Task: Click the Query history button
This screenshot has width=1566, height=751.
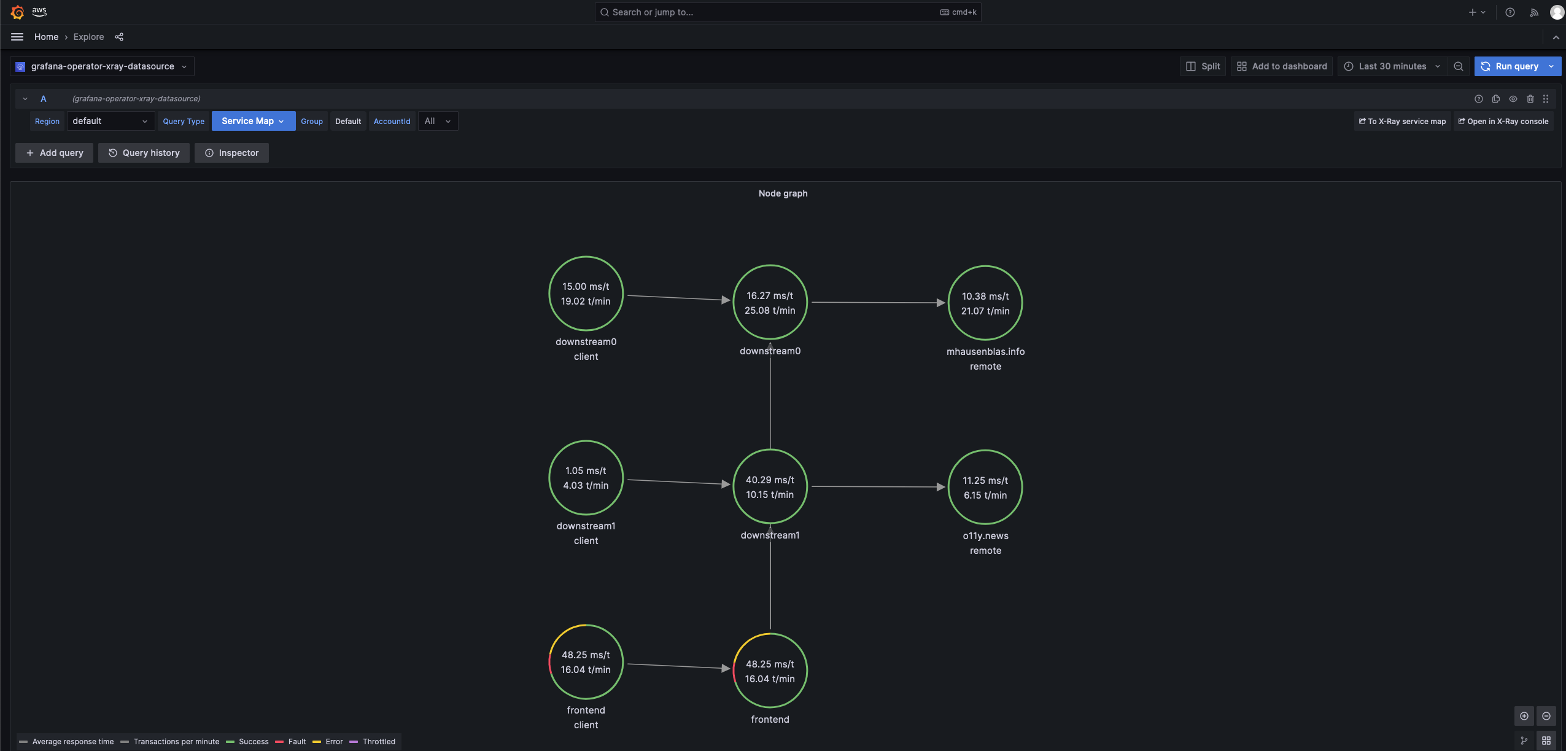Action: tap(144, 153)
